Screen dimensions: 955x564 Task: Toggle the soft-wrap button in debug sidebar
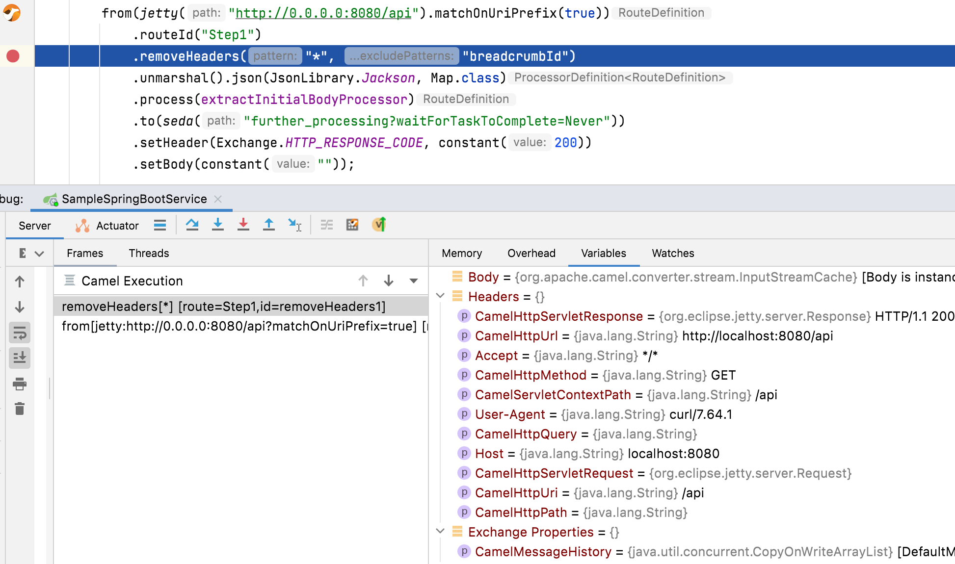pos(20,333)
